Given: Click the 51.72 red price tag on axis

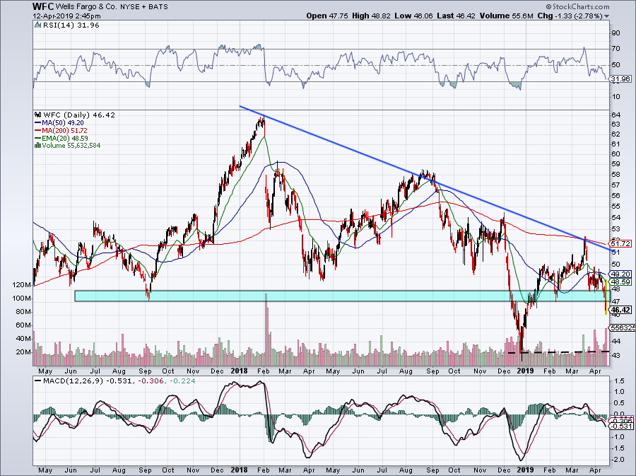Looking at the screenshot, I should pos(621,244).
